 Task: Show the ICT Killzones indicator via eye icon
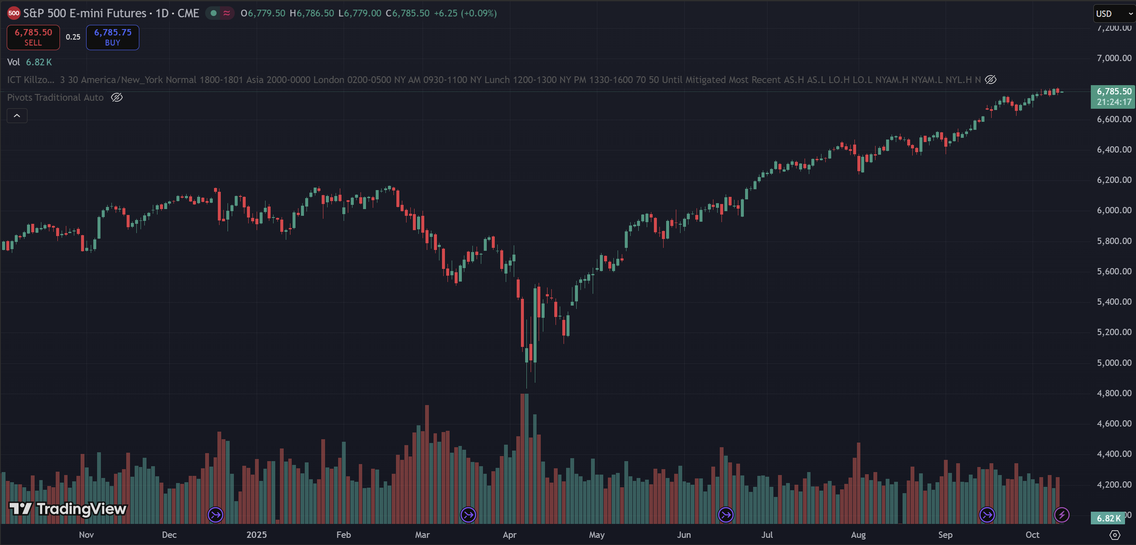click(990, 80)
